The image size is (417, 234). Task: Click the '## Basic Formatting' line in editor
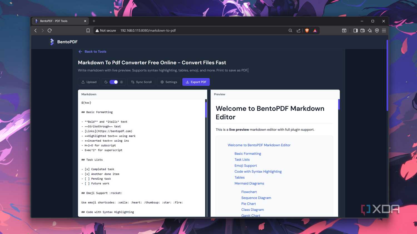point(97,112)
